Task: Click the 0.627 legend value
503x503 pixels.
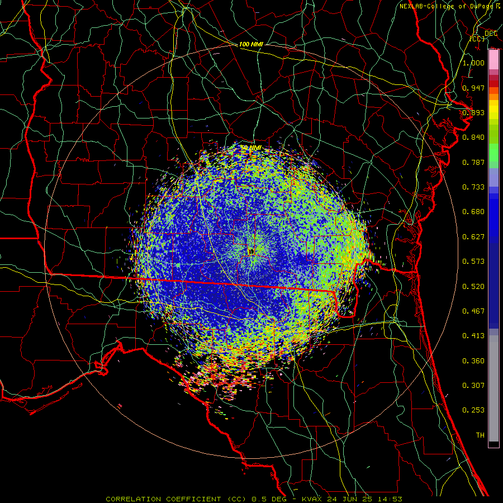Action: click(x=473, y=237)
